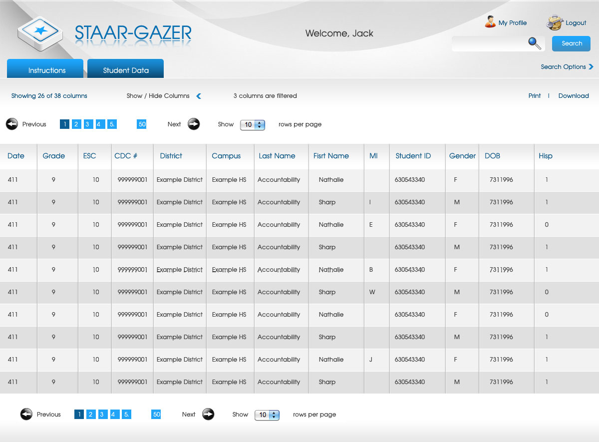The image size is (599, 442).
Task: Open the bottom rows-per-page dropdown
Action: pyautogui.click(x=267, y=415)
